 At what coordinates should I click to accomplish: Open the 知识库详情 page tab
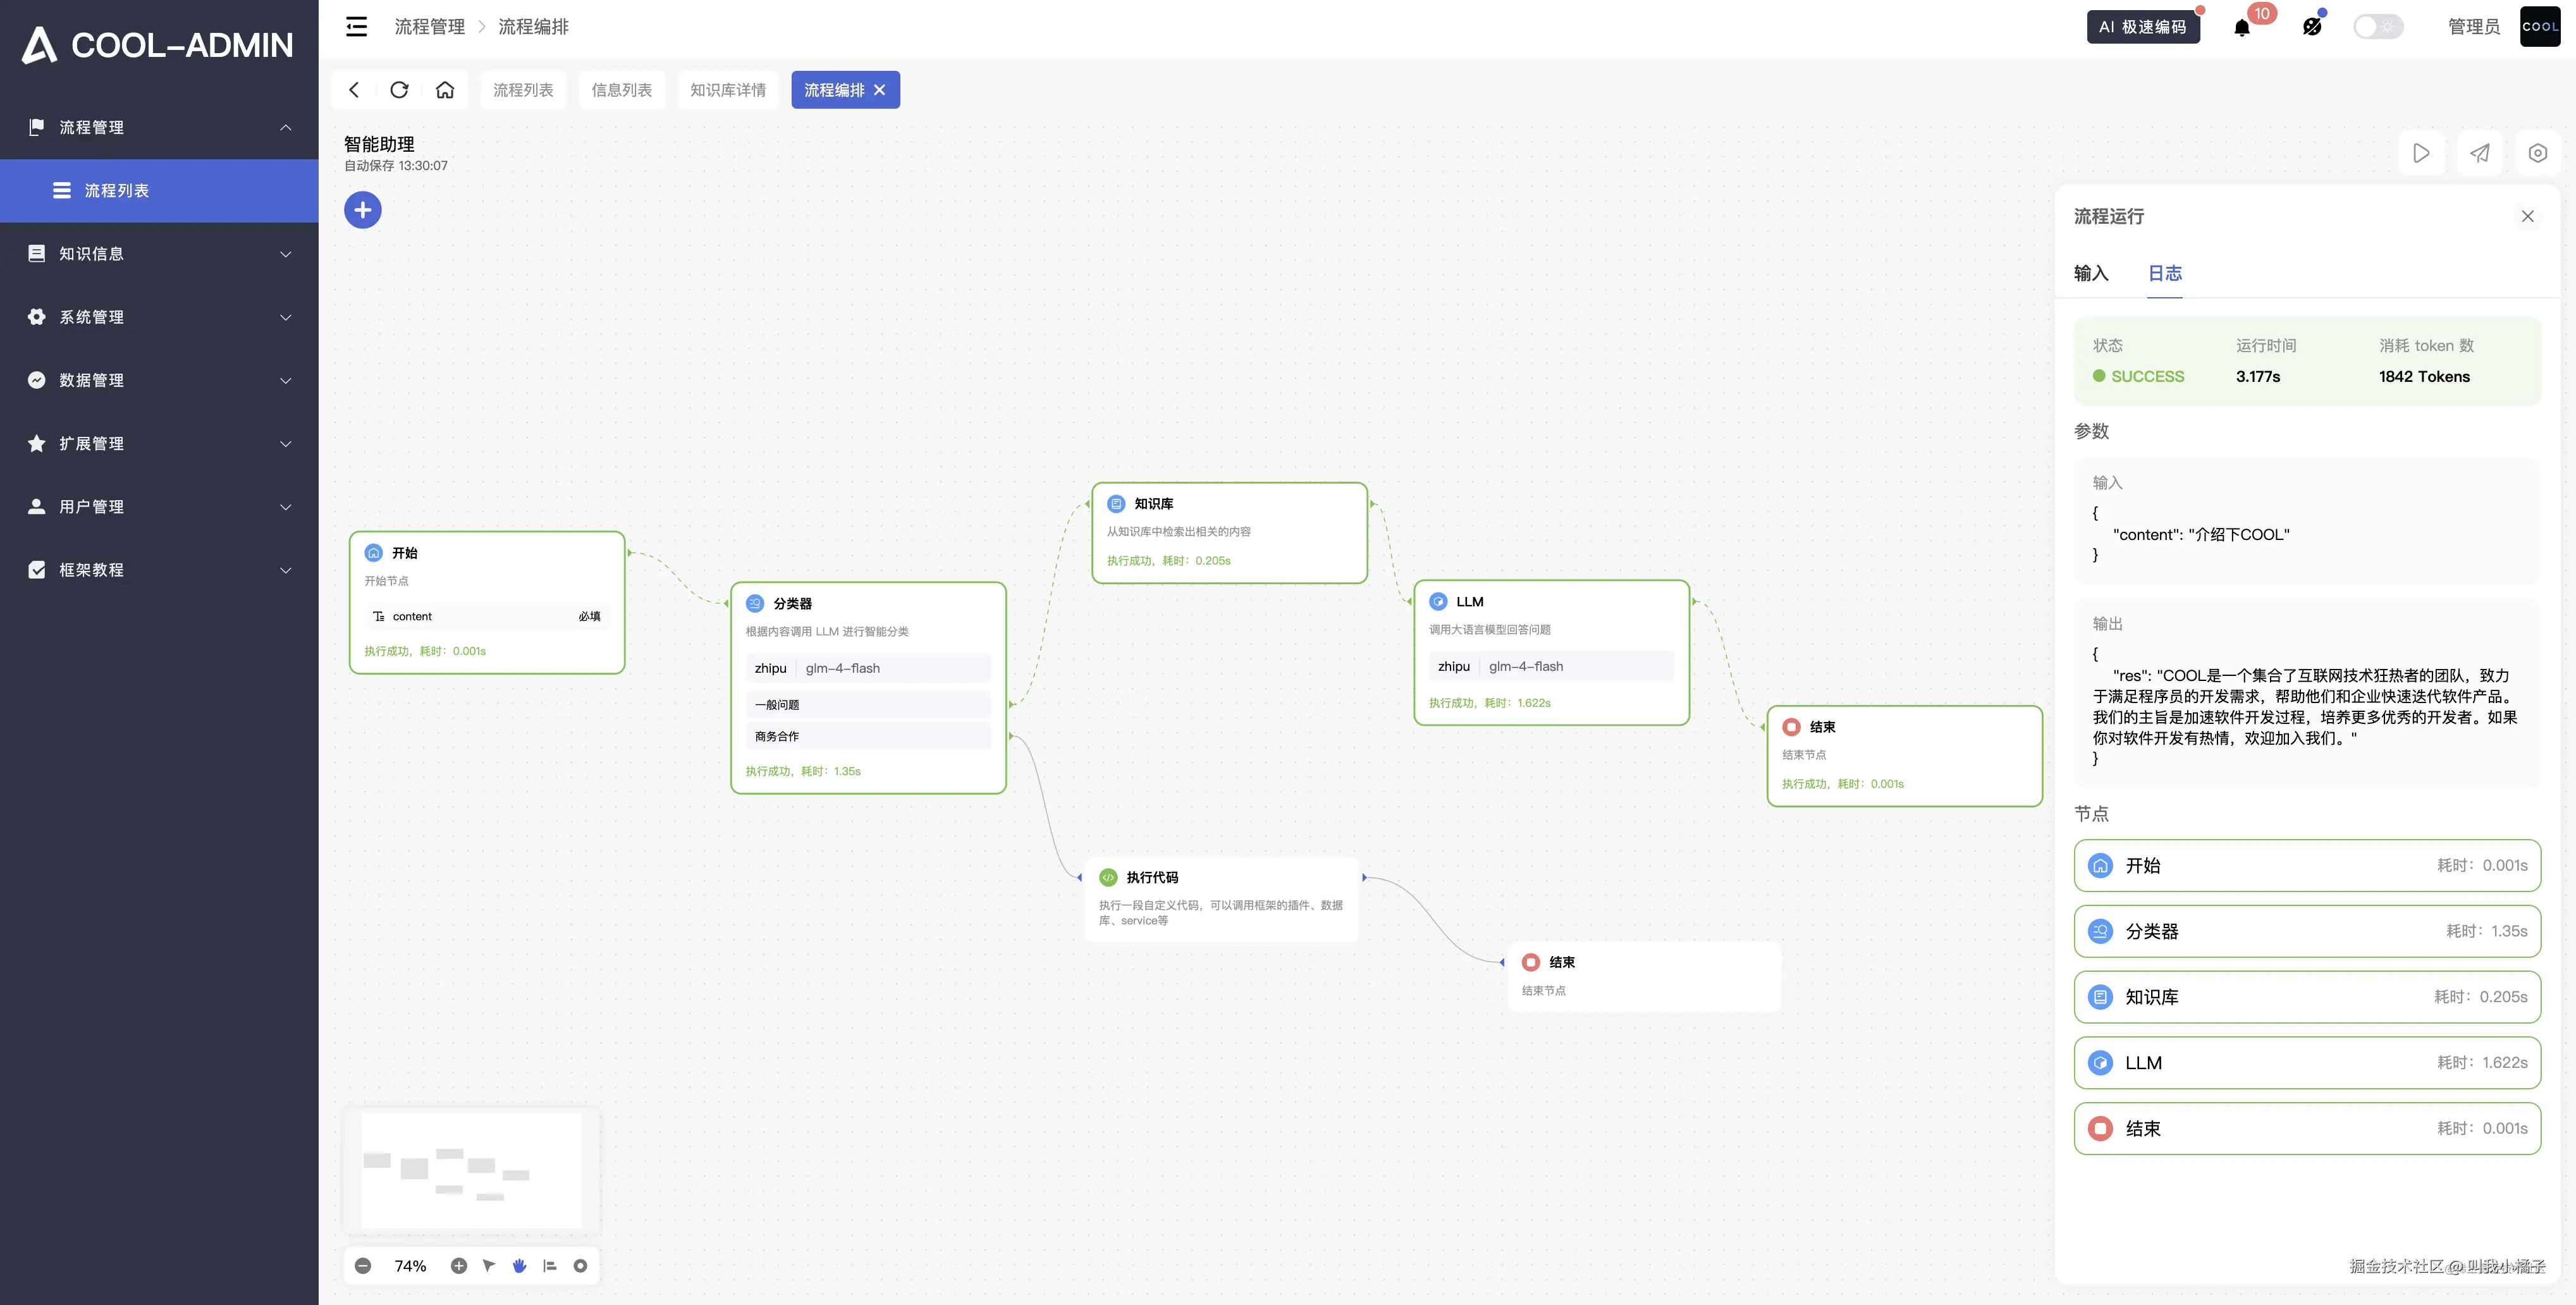point(727,90)
